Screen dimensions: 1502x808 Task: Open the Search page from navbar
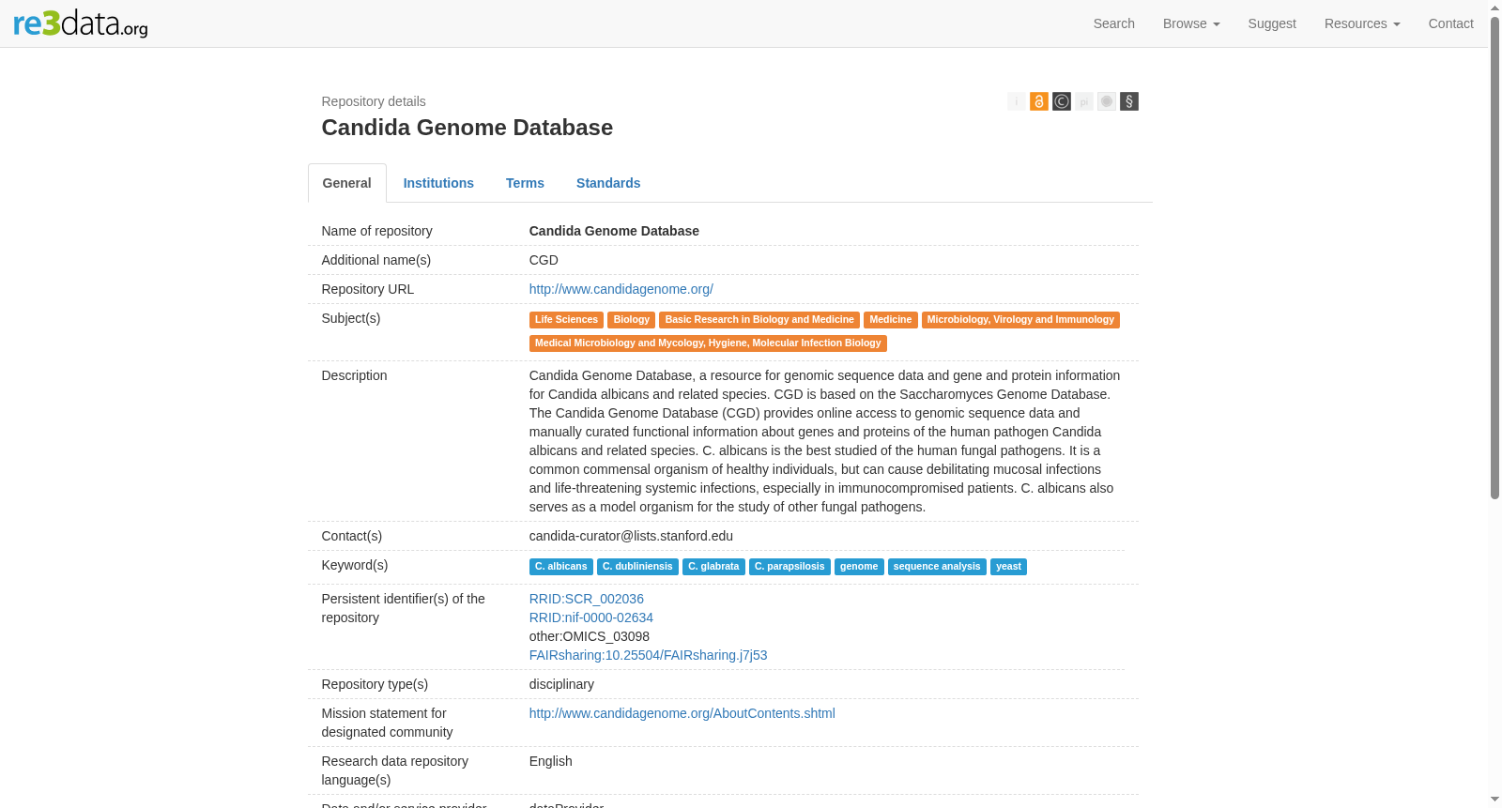tap(1113, 23)
